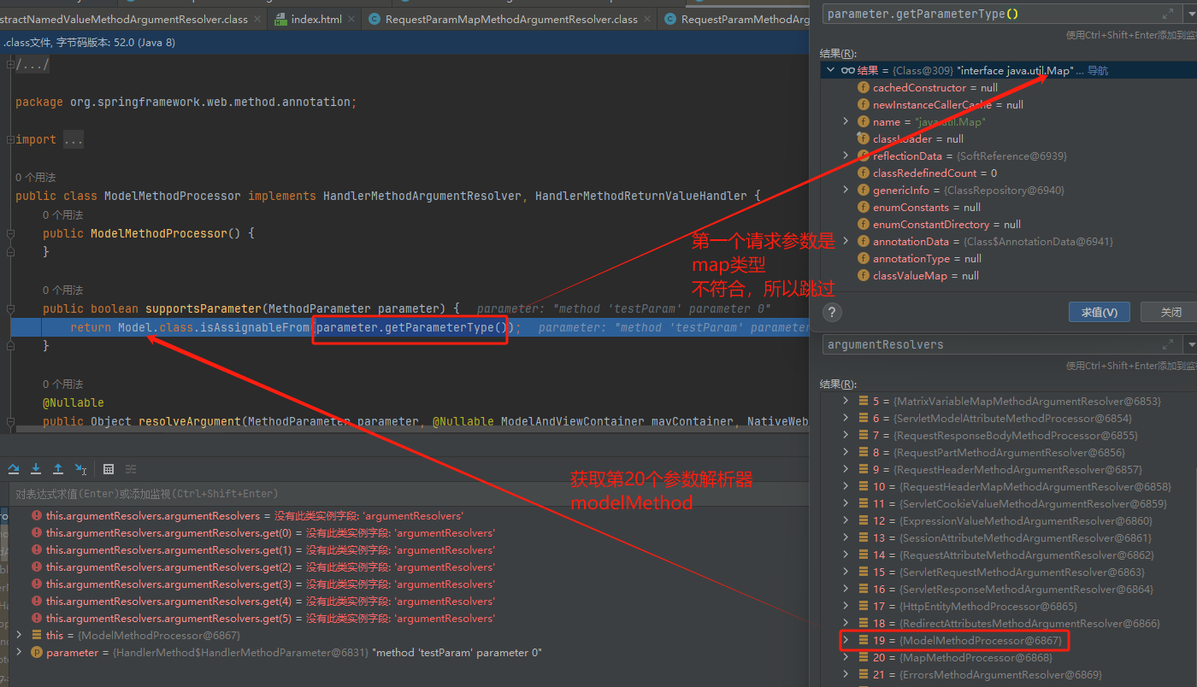Expand element 19 ModelMethodProcessor
Viewport: 1197px width, 687px height.
click(x=846, y=641)
